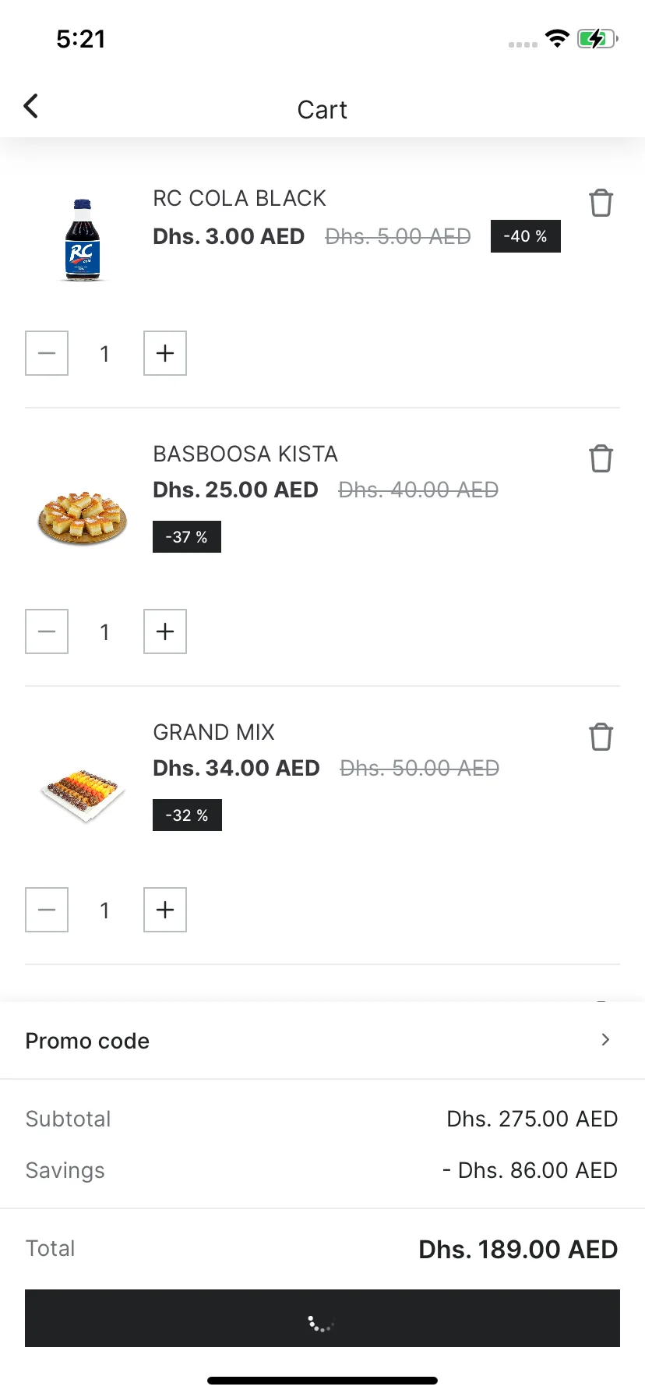
Task: Tap the -40 % discount badge
Action: coord(525,236)
